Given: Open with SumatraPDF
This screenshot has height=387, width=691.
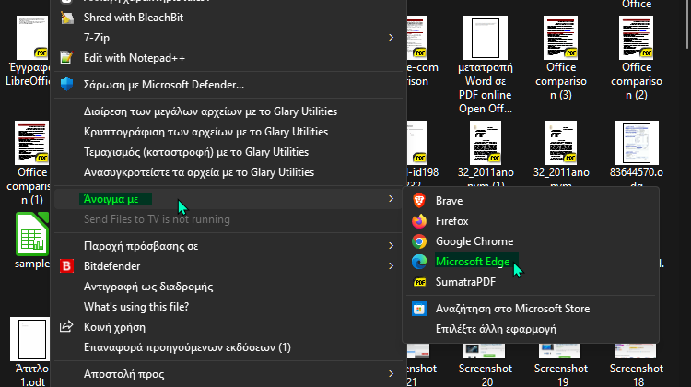Looking at the screenshot, I should click(531, 282).
